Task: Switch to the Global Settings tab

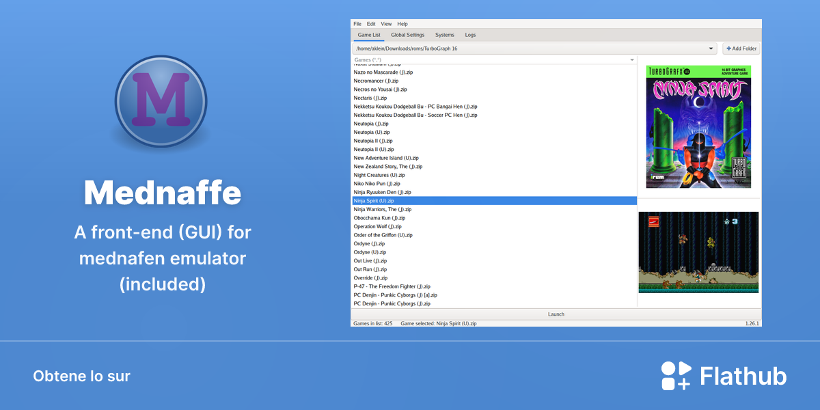Action: 408,35
